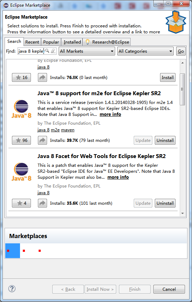Screen dimensions: 192x302
Task: Click the m2e tag link
Action: pyautogui.click(x=55, y=130)
